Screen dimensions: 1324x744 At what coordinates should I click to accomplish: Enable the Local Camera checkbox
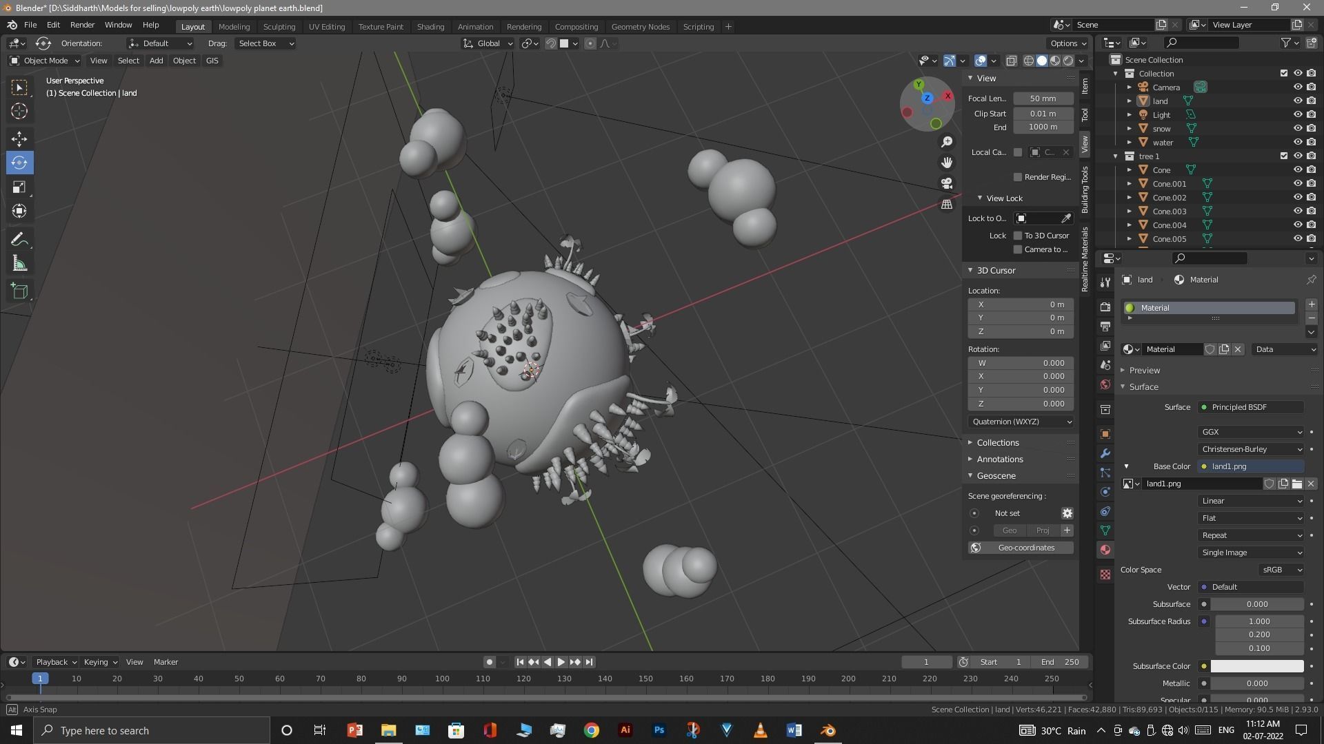1017,152
